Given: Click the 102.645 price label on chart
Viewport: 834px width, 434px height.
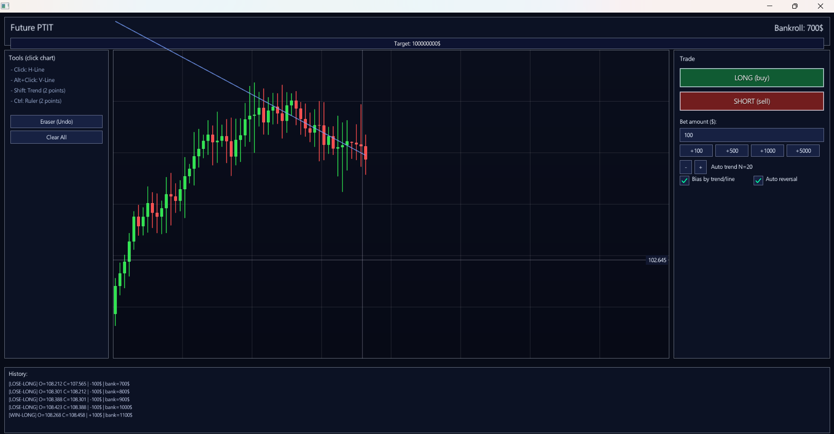Looking at the screenshot, I should click(657, 260).
